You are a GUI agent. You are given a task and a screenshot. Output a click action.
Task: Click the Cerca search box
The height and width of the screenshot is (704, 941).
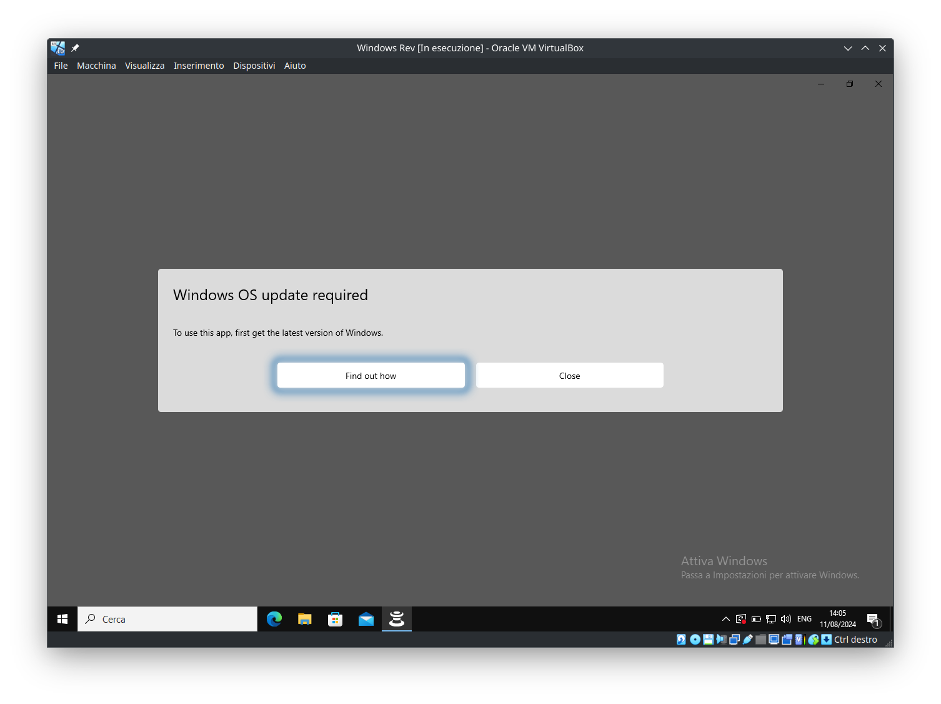167,619
